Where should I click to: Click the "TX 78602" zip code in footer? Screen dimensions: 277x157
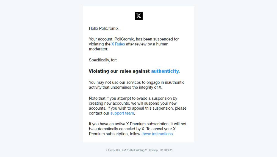pos(166,150)
